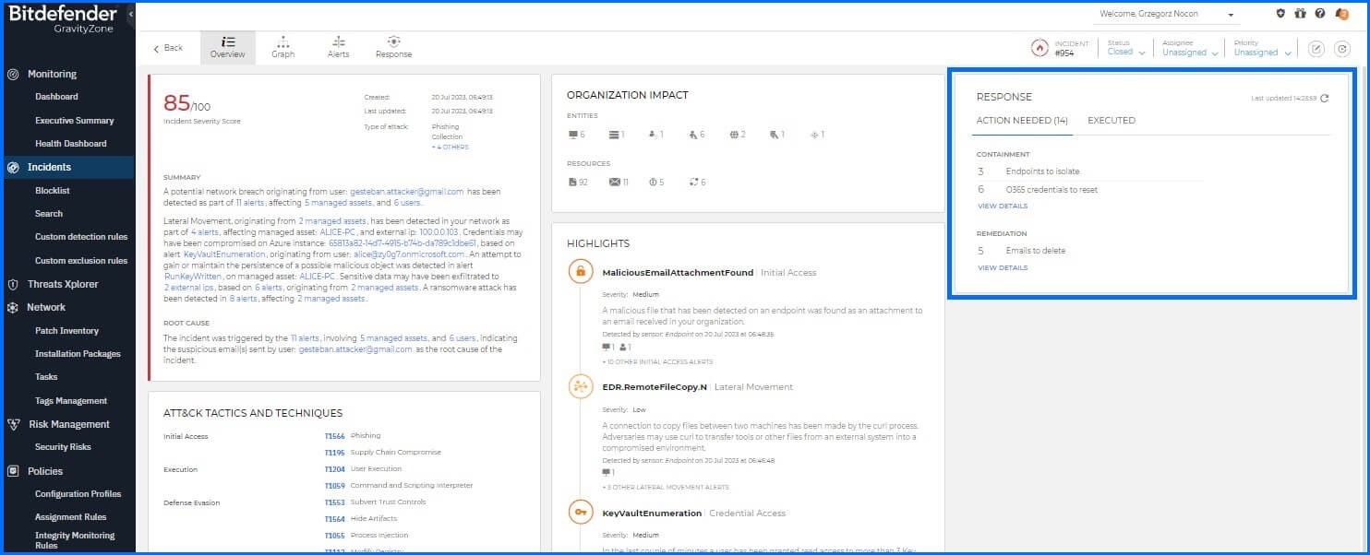Image resolution: width=1370 pixels, height=555 pixels.
Task: Open Security Risks
Action: (x=63, y=447)
